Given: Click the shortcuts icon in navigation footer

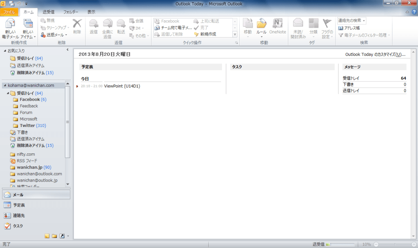Looking at the screenshot, I should 62,236.
